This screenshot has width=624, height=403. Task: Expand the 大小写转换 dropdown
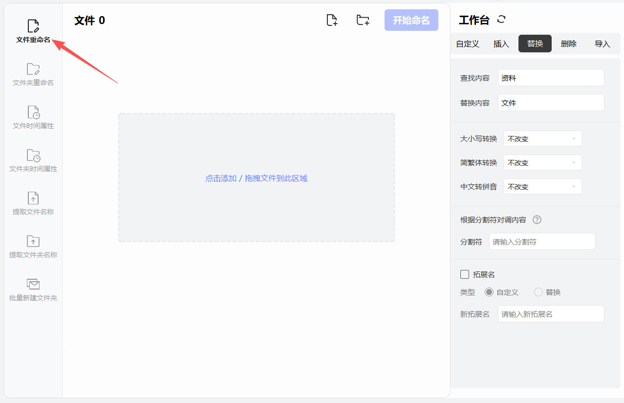(x=542, y=138)
